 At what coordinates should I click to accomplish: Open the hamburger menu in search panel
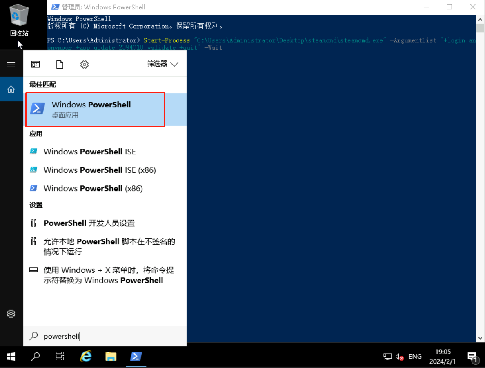11,65
